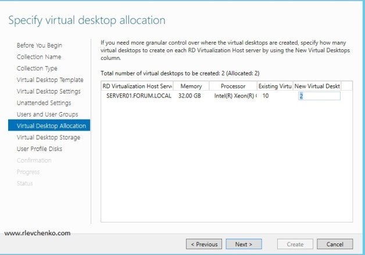Click the existing desktops value 10
365x255 pixels.
click(x=266, y=96)
